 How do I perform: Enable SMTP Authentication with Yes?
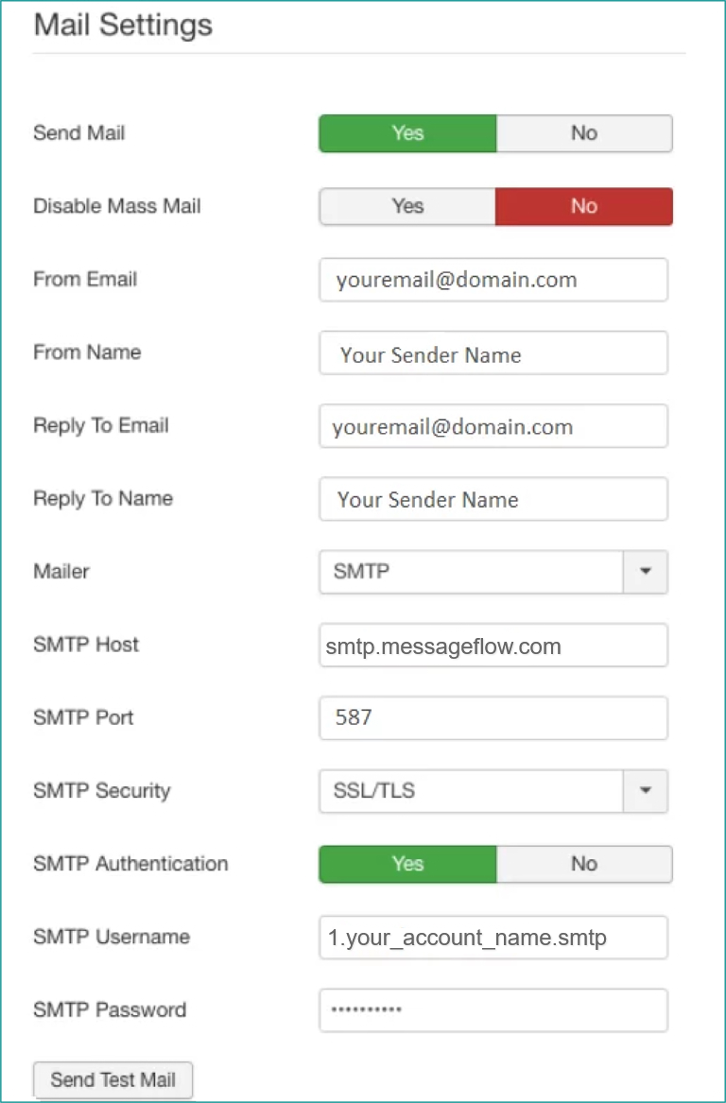(x=407, y=864)
